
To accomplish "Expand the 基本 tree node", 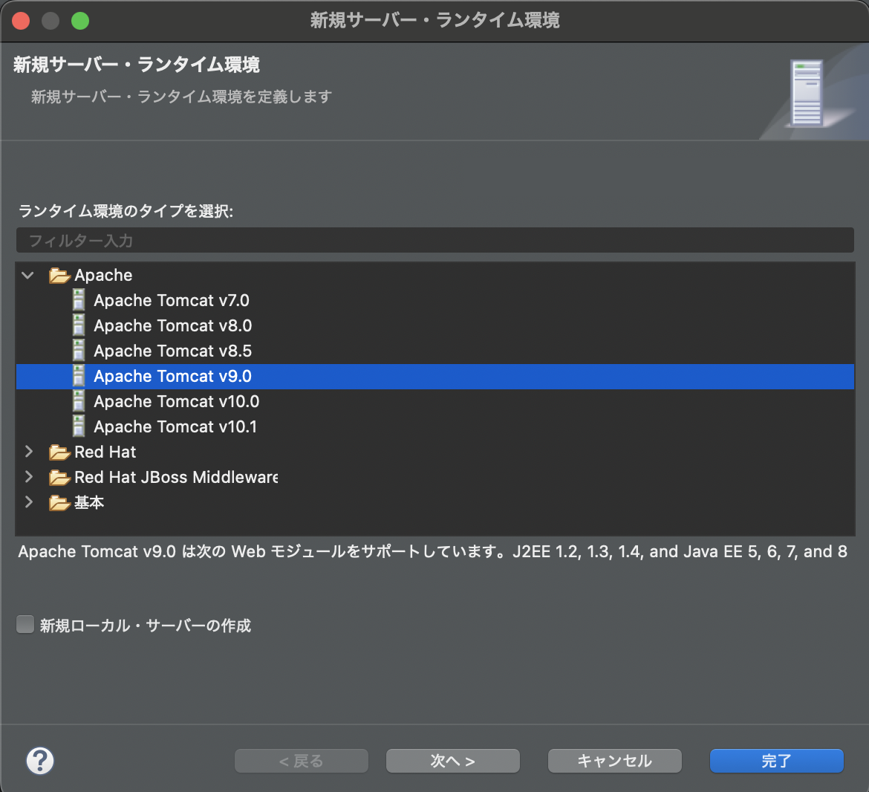I will point(29,502).
